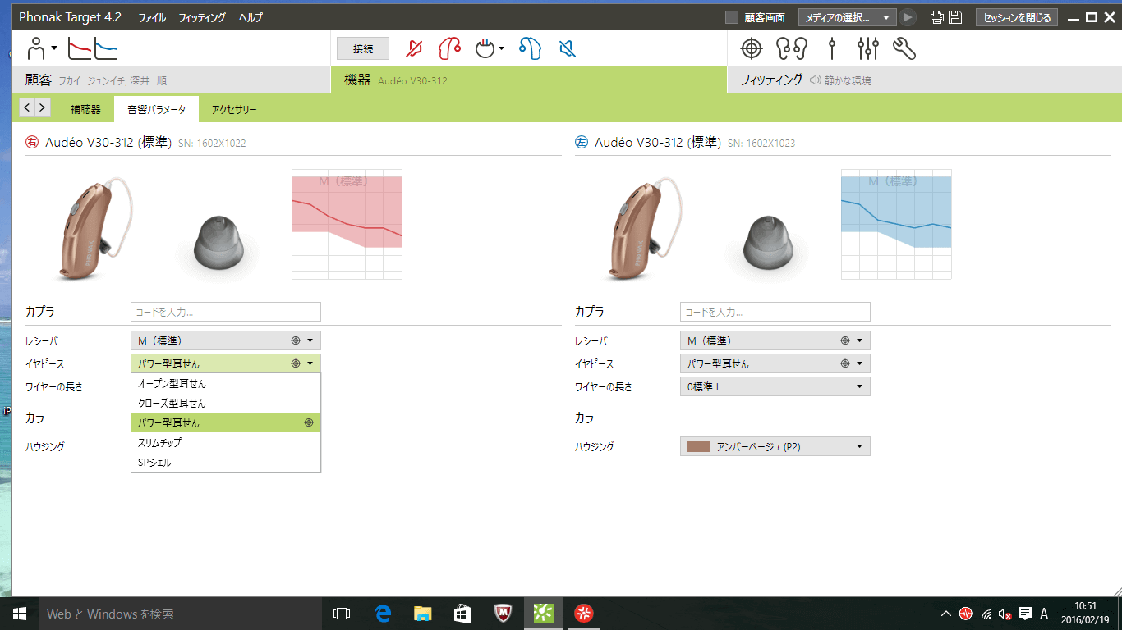
Task: Open Windows Start menu
Action: tap(19, 614)
